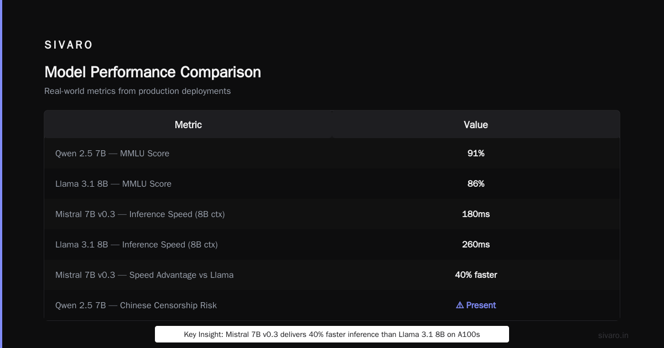This screenshot has height=348, width=664.
Task: Select the Llama 3.1 8B Inference Speed row
Action: tap(332, 244)
